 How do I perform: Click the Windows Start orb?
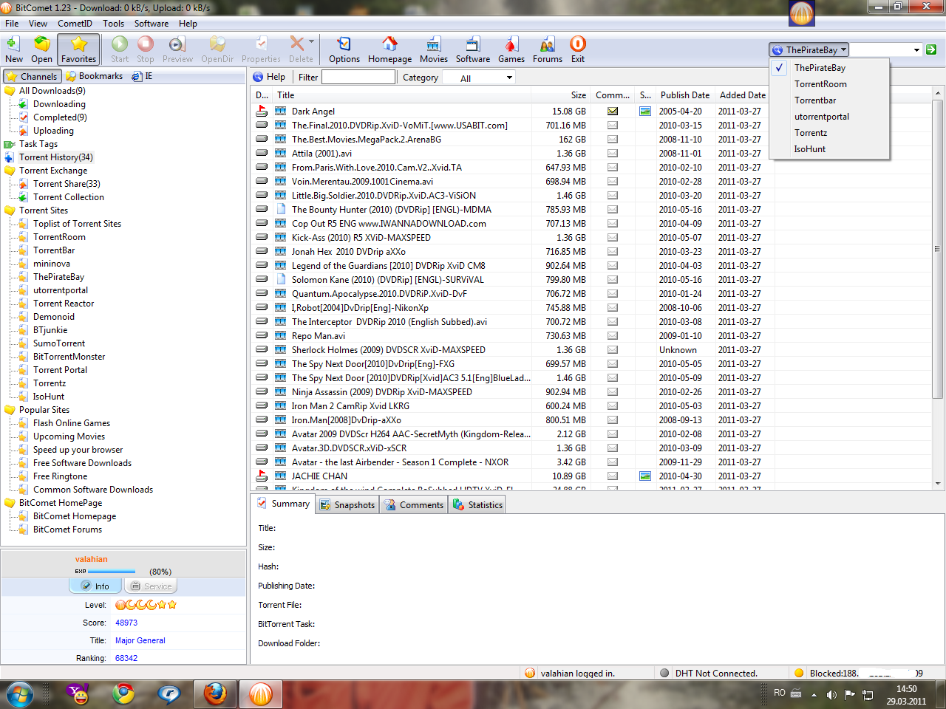20,694
